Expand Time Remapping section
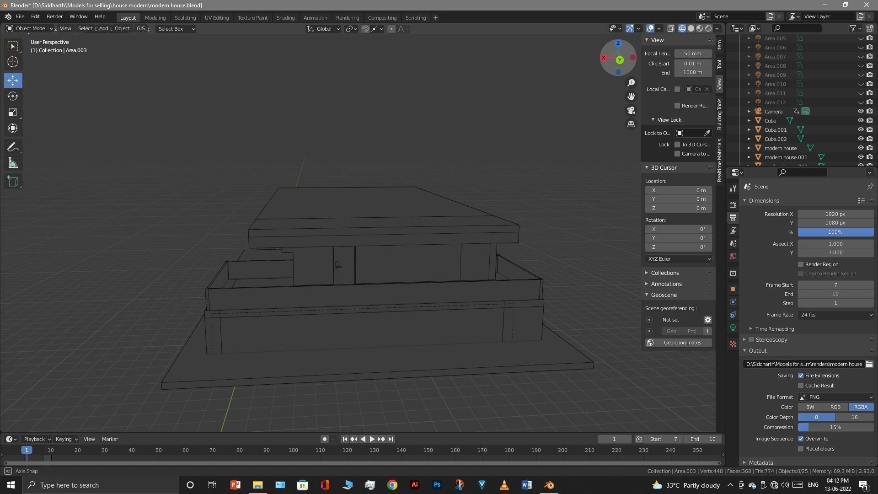Screen dimensions: 878x494 click(774, 329)
